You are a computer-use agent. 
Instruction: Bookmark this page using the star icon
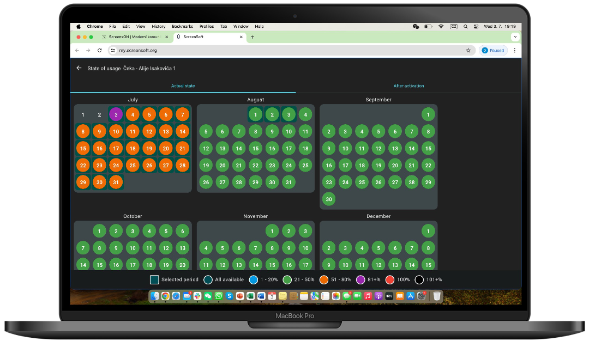pyautogui.click(x=468, y=50)
